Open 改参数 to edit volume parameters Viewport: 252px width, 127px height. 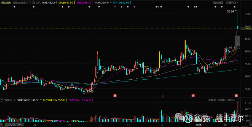click(212, 100)
